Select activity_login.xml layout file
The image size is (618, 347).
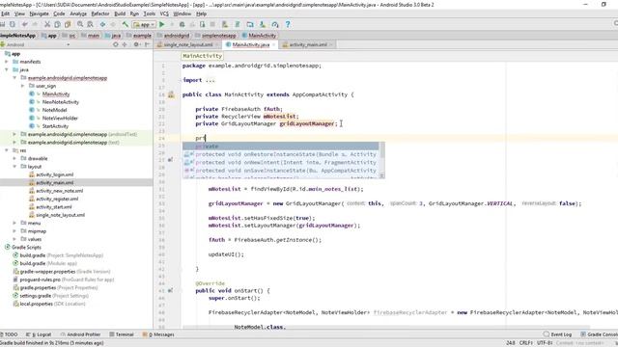click(55, 174)
